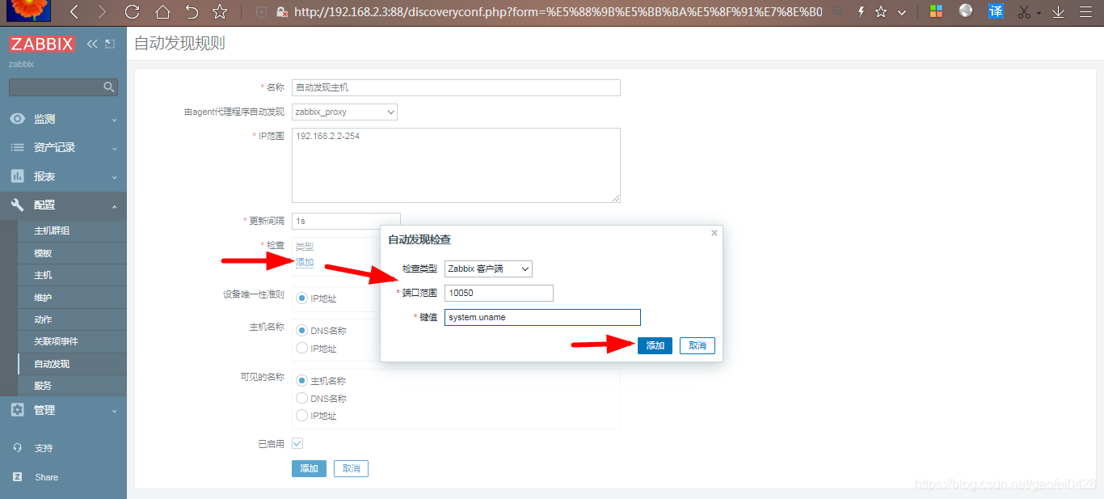Select IP地址 radio for 设备唯一性准则
This screenshot has height=499, width=1104.
302,298
